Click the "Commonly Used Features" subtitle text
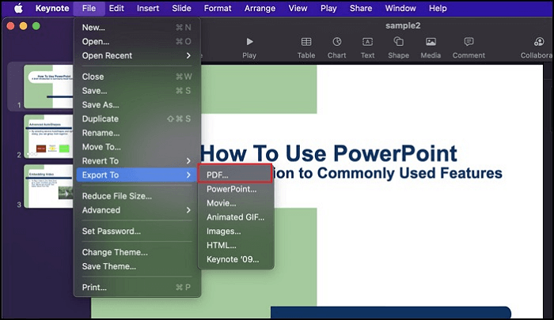The image size is (554, 320). coord(409,173)
